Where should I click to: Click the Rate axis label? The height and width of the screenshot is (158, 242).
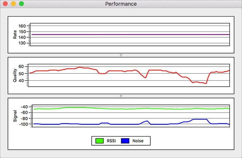pyautogui.click(x=15, y=34)
